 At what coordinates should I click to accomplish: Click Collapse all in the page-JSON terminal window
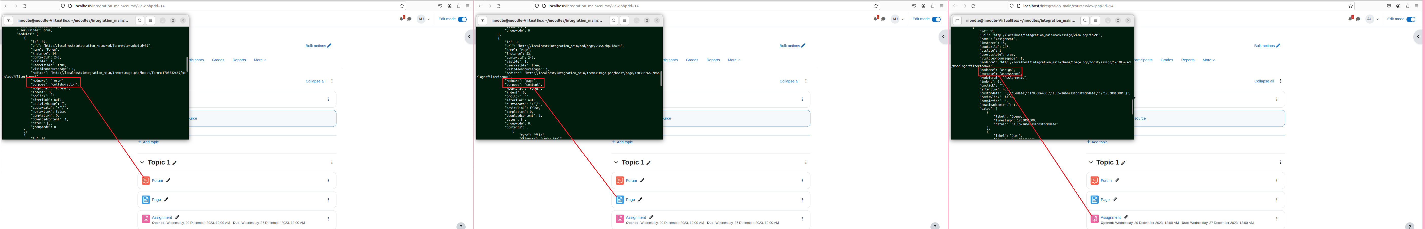(x=789, y=81)
